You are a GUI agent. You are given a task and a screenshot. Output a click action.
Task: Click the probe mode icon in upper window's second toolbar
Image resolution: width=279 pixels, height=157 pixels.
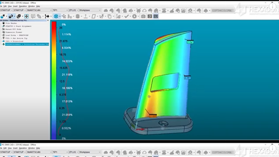tap(3, 16)
